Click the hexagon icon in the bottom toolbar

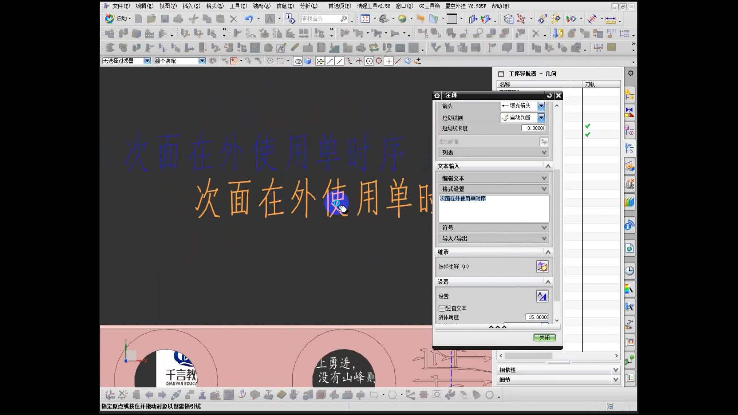pos(392,395)
